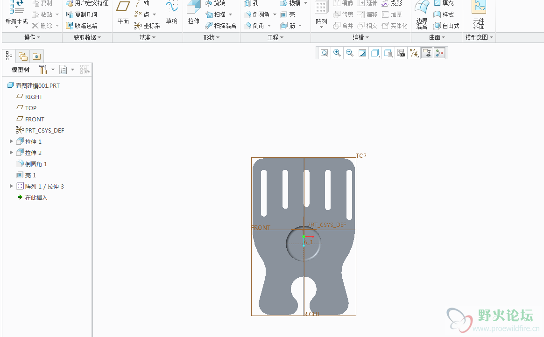Open the view manager camera icon
This screenshot has height=337, width=544.
coord(401,53)
